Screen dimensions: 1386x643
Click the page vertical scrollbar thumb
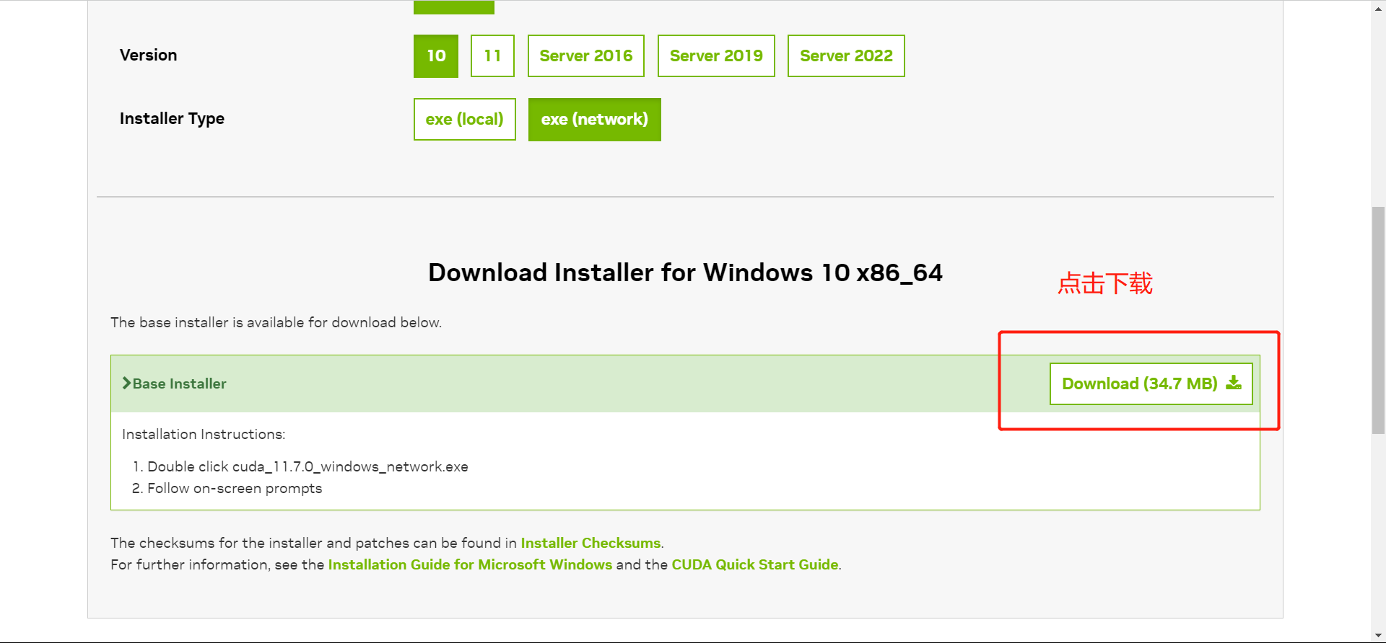click(x=1378, y=320)
